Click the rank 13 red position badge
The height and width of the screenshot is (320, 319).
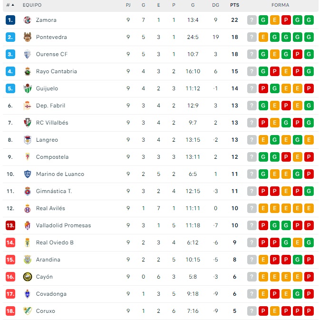(10, 225)
